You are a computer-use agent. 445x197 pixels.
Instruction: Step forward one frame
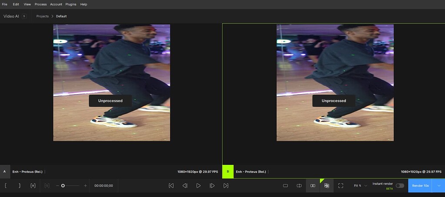point(212,186)
